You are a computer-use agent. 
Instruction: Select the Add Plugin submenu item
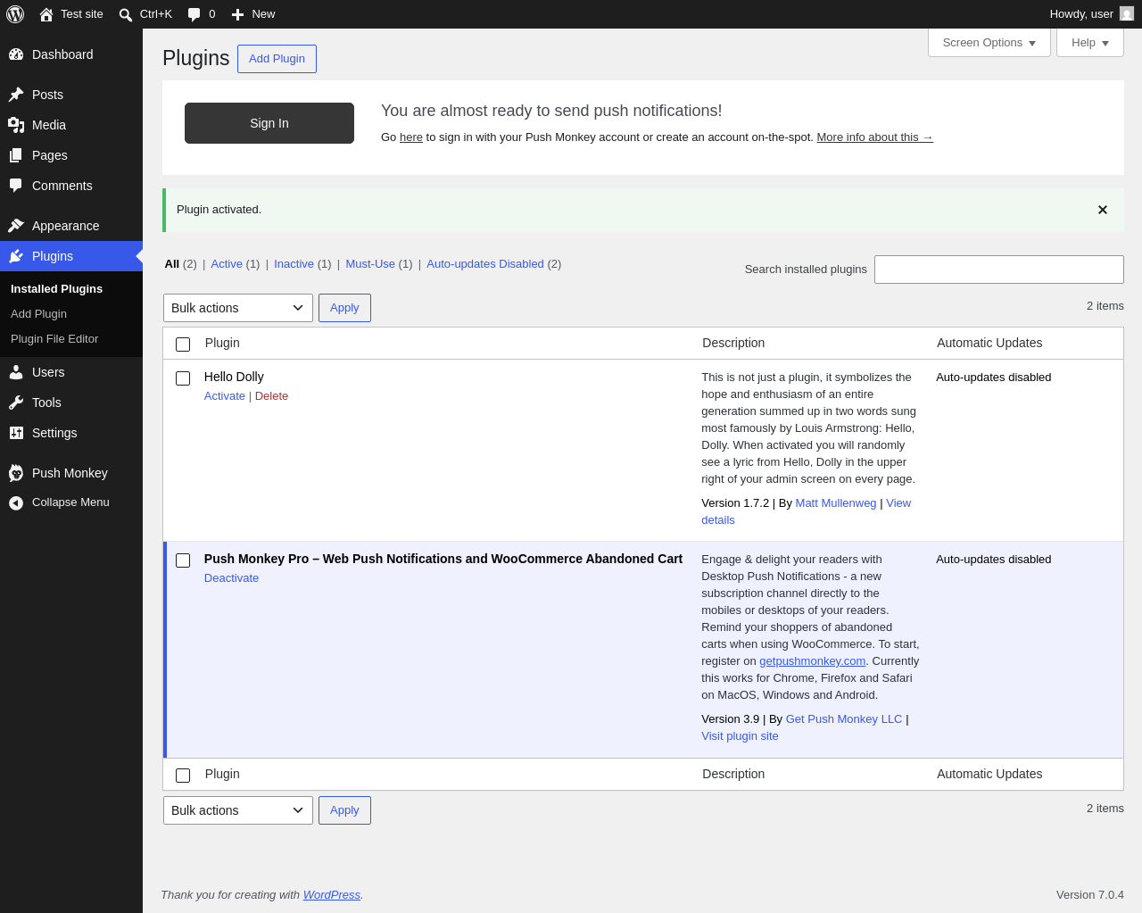pyautogui.click(x=38, y=314)
